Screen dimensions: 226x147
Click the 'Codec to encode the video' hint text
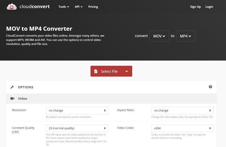pyautogui.click(x=179, y=136)
